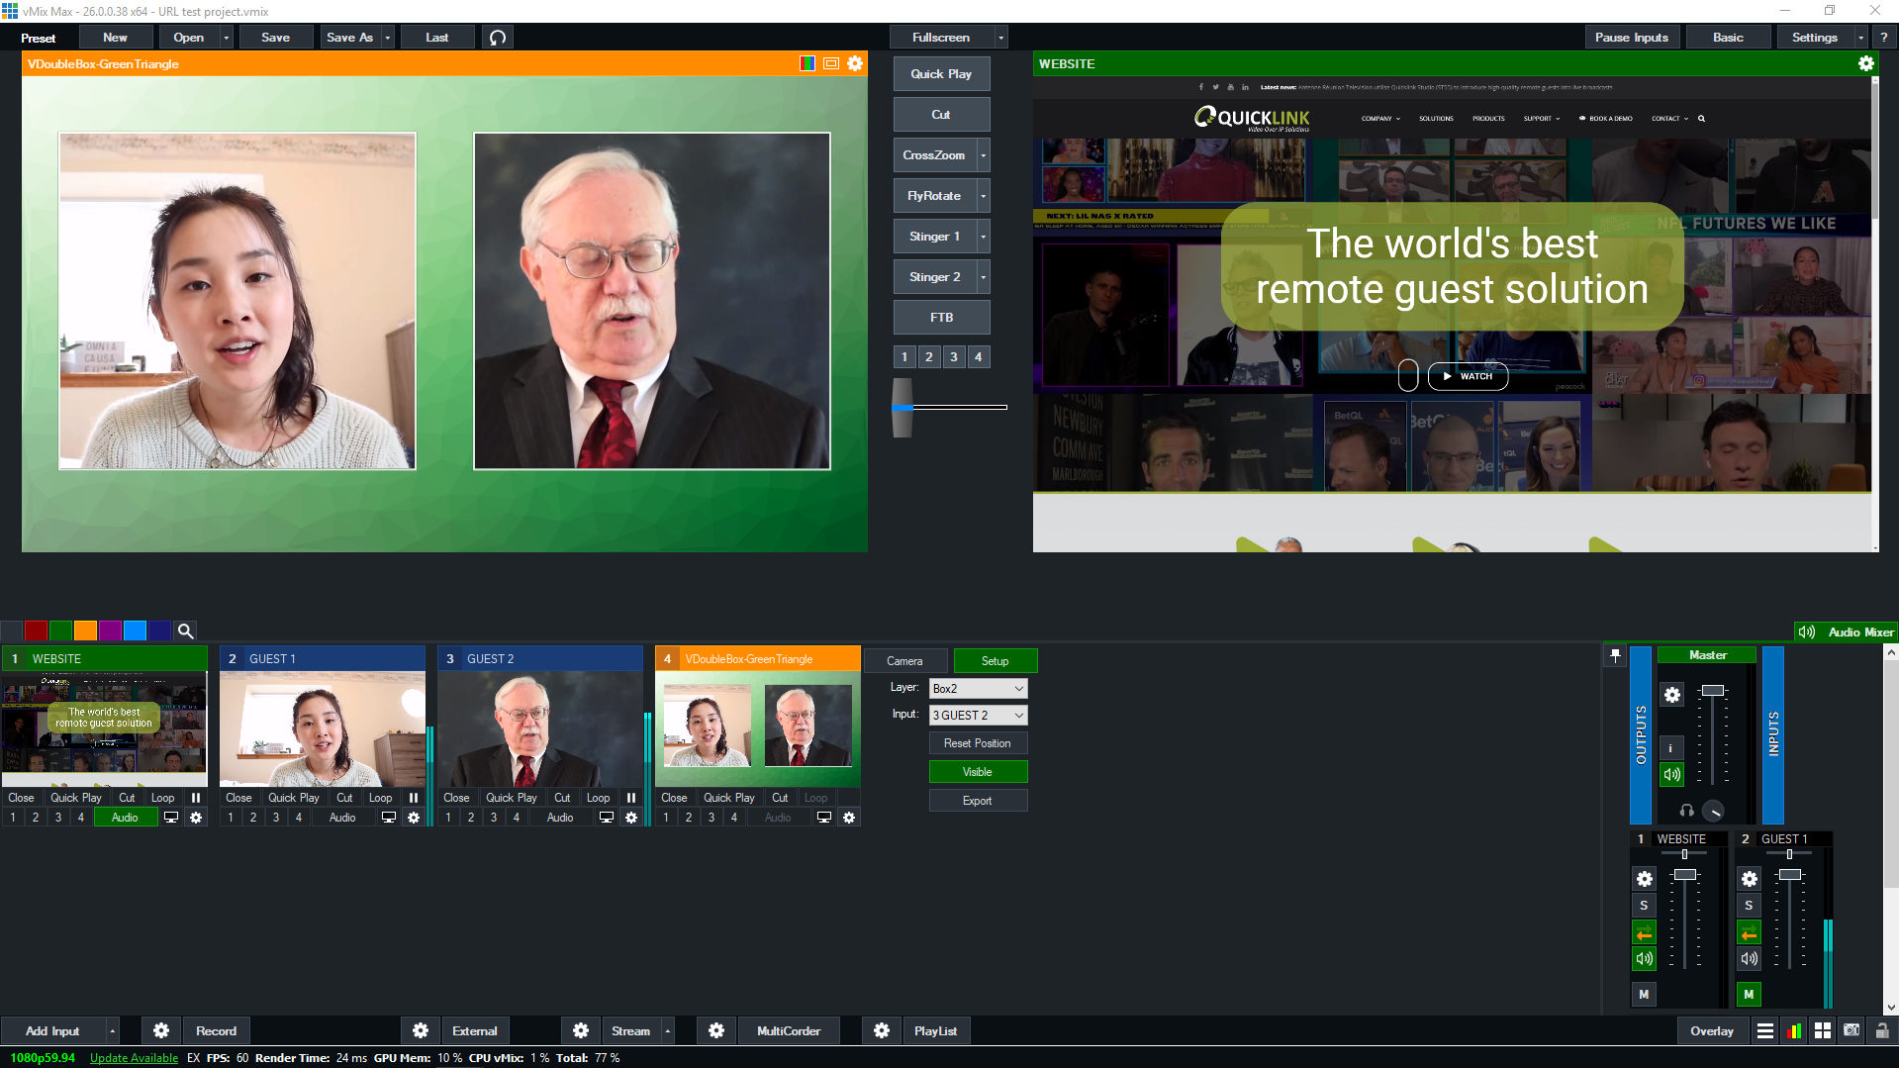This screenshot has height=1068, width=1899.
Task: Click color correction icon in preview header
Action: pos(807,63)
